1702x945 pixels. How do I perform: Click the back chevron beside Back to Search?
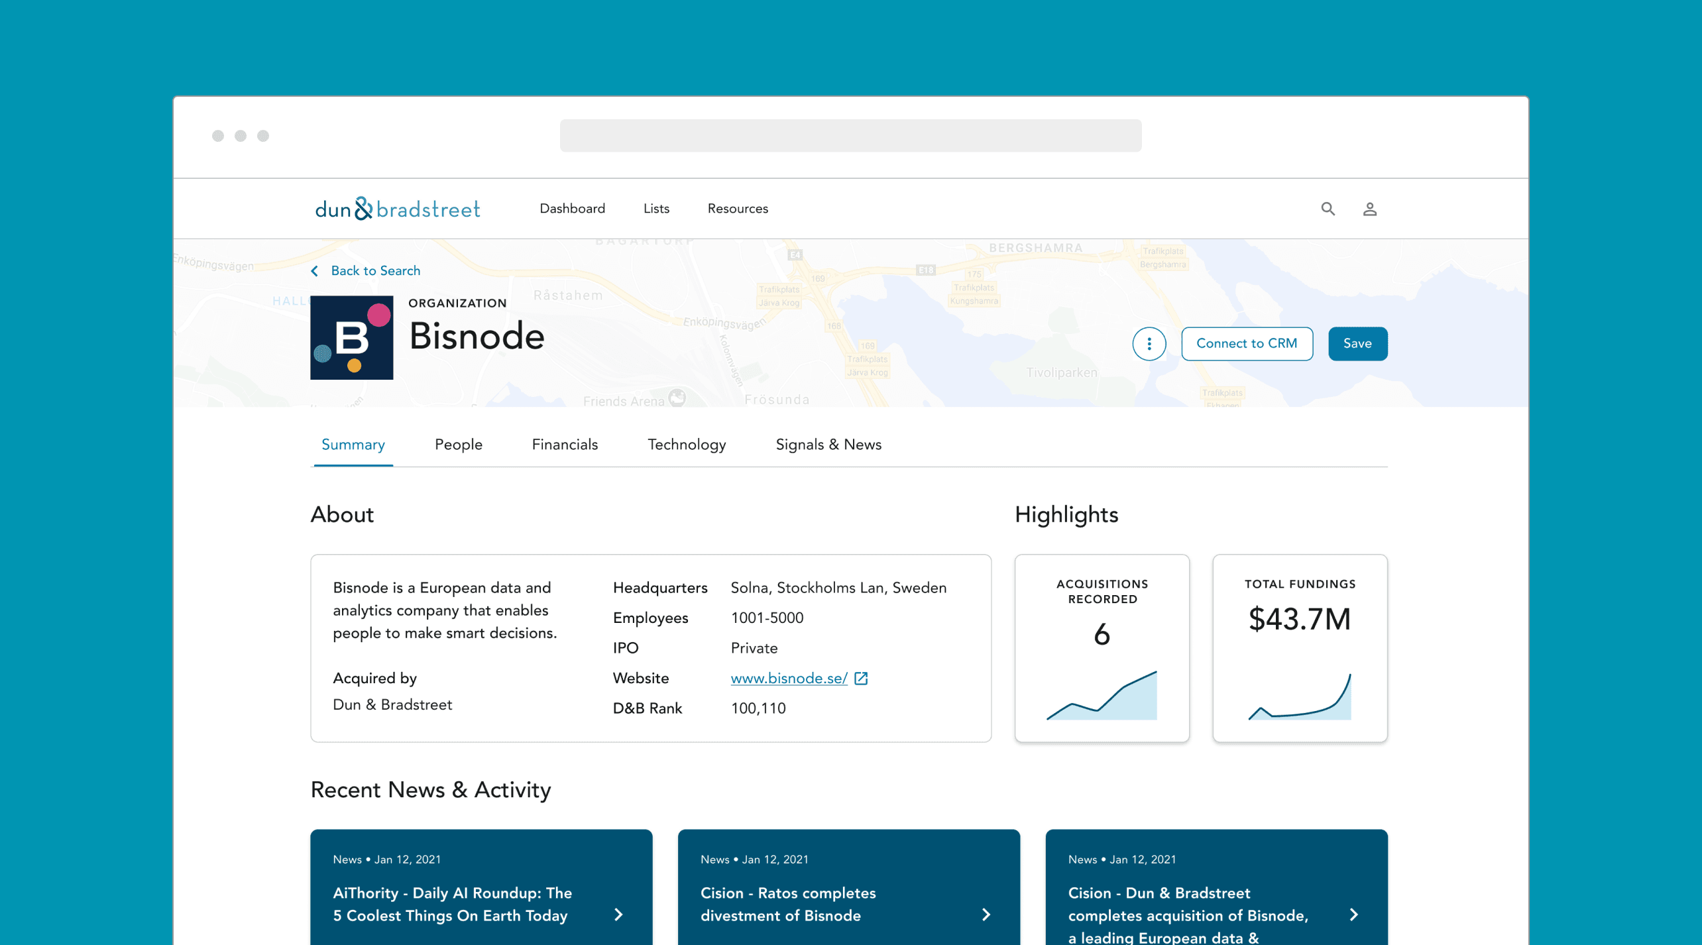[315, 271]
